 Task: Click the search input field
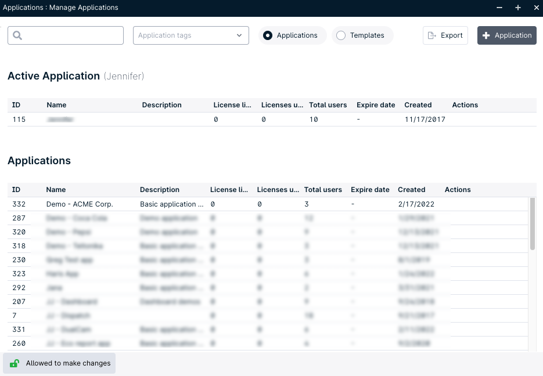point(70,35)
